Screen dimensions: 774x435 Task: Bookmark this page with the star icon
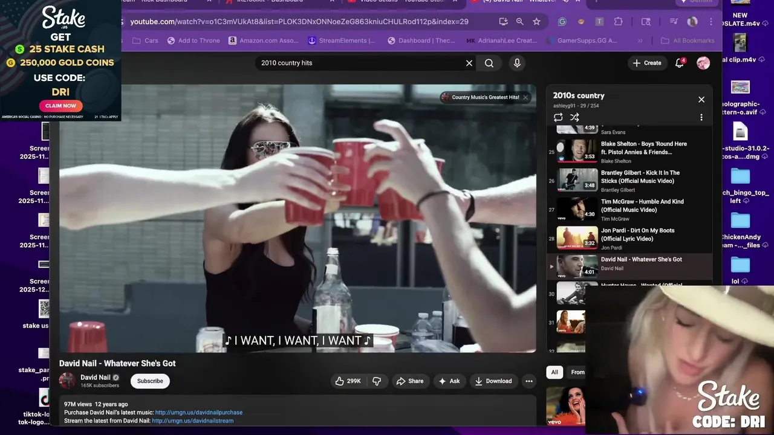tap(536, 22)
